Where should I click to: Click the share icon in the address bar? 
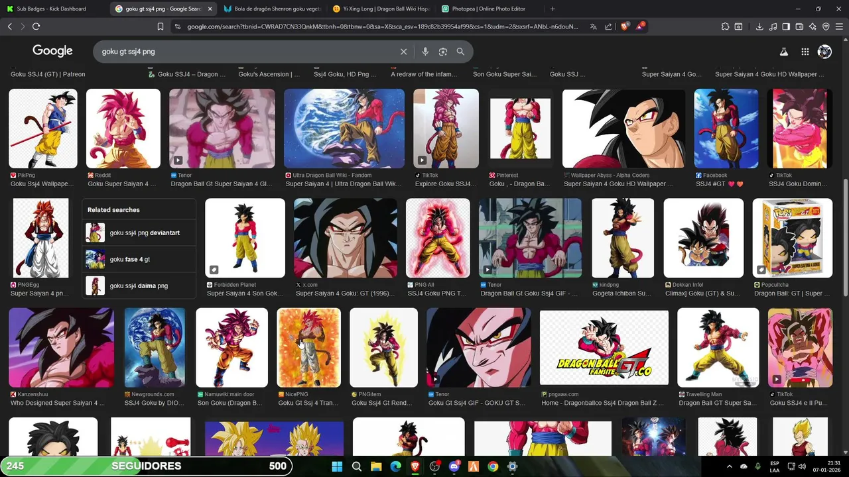pos(608,26)
